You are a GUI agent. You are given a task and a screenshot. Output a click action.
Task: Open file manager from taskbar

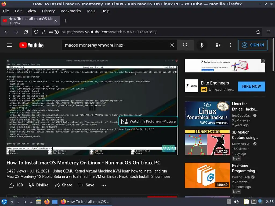(x=39, y=202)
